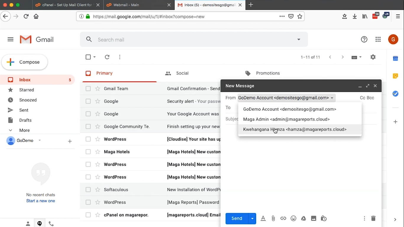Add Cc recipients
Image resolution: width=404 pixels, height=227 pixels.
click(x=362, y=98)
